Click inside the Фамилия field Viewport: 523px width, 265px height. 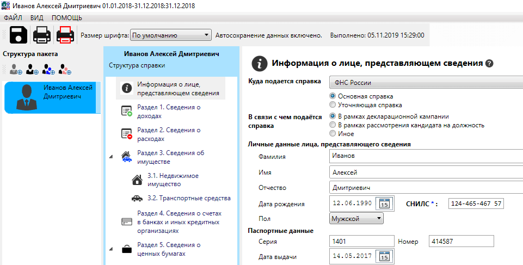pos(426,156)
